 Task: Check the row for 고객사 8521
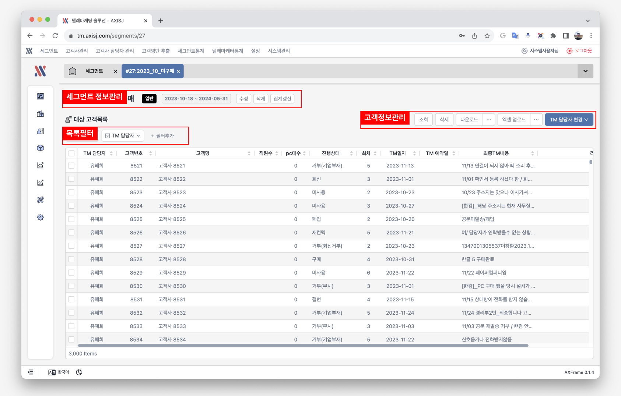point(71,166)
